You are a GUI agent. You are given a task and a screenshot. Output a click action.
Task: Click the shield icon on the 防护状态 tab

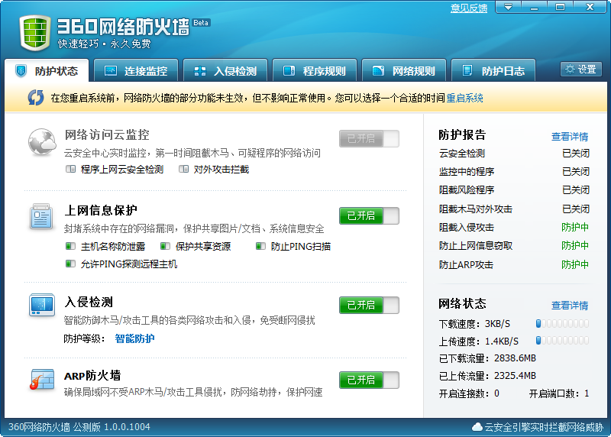click(x=21, y=70)
